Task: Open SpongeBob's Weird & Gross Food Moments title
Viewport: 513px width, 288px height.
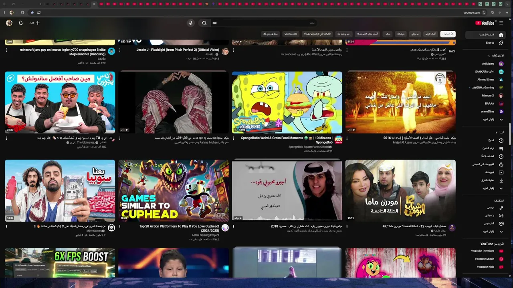Action: coord(287,140)
